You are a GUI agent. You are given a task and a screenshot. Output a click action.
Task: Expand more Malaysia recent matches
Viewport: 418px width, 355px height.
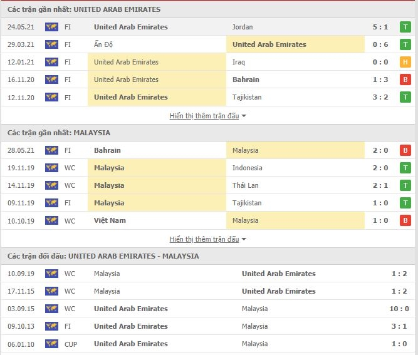[204, 239]
